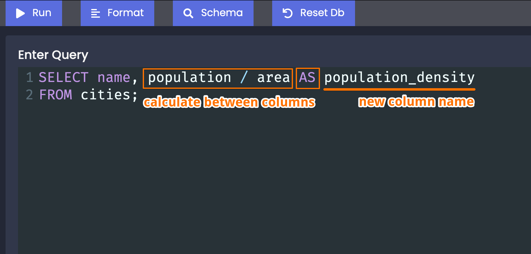Click the cities table name
The image size is (531, 254).
[106, 95]
